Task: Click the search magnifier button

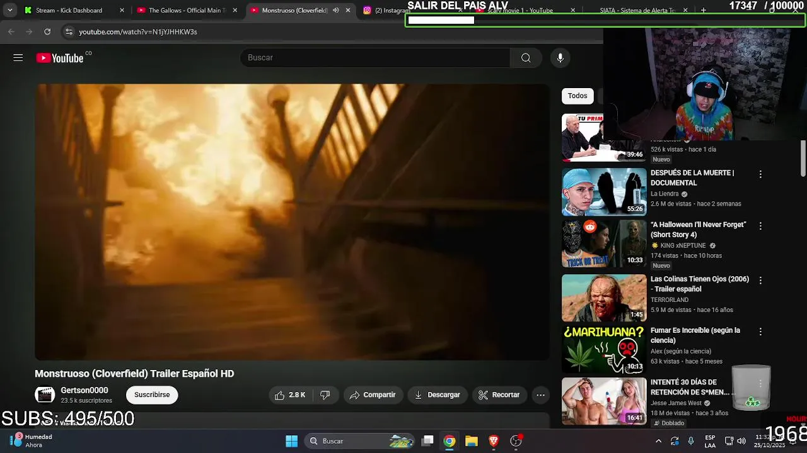Action: [x=526, y=58]
